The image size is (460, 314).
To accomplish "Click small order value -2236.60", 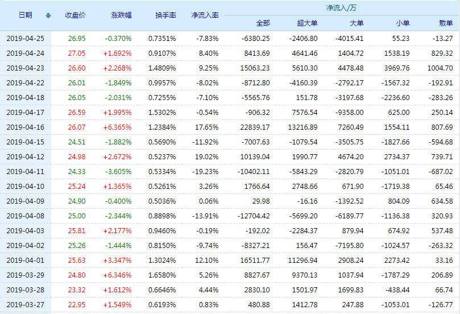I will [x=395, y=98].
